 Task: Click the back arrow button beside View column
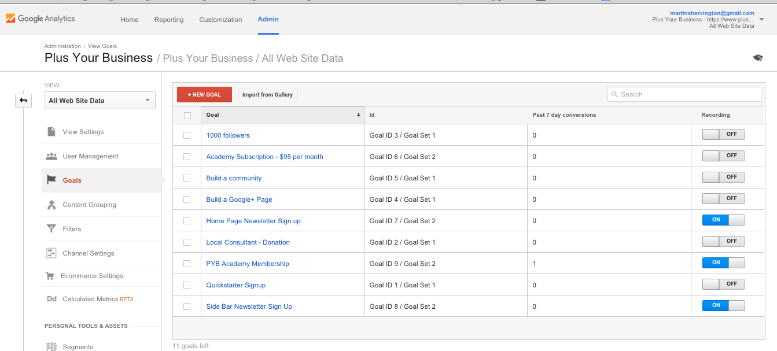pos(23,101)
